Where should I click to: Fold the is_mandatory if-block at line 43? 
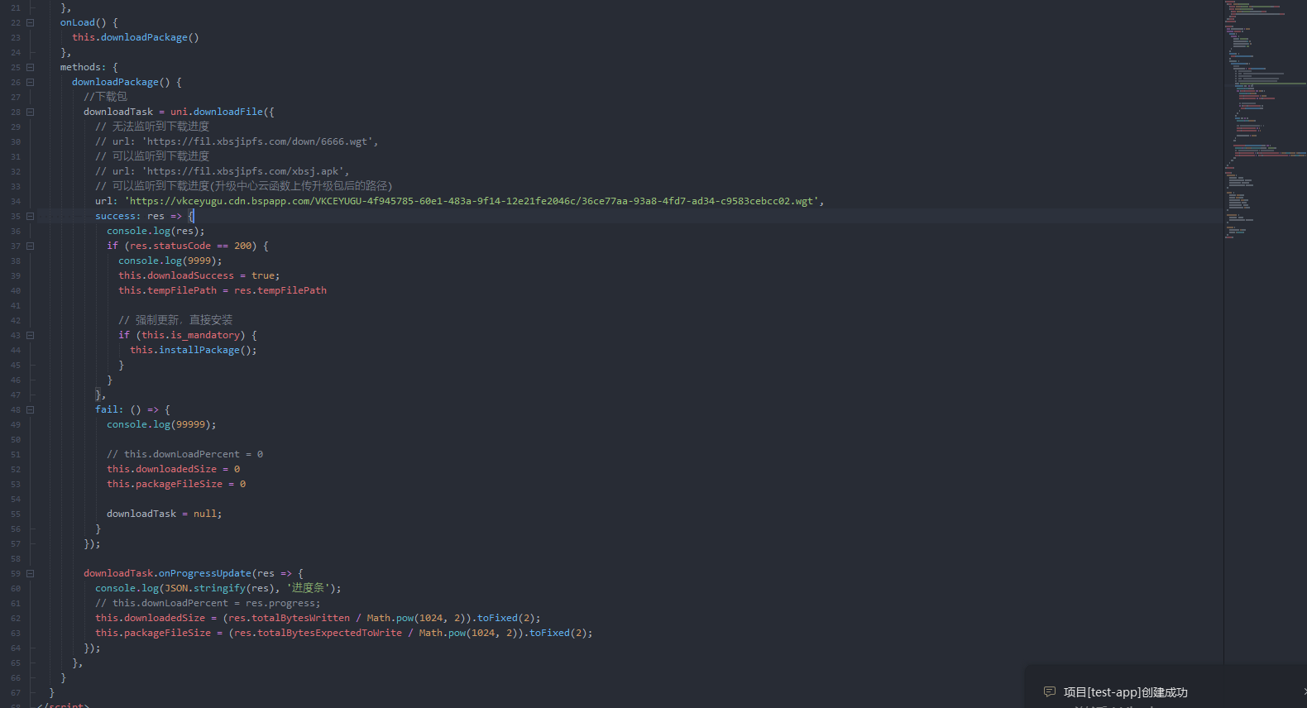coord(31,336)
